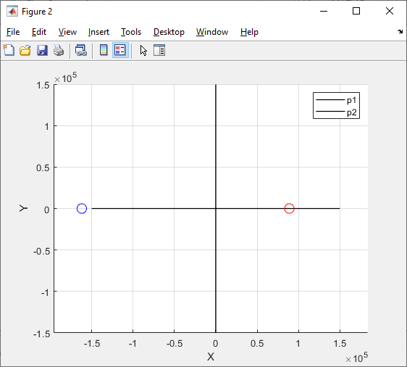The height and width of the screenshot is (367, 407).
Task: Expand the Desktop menu
Action: click(169, 32)
